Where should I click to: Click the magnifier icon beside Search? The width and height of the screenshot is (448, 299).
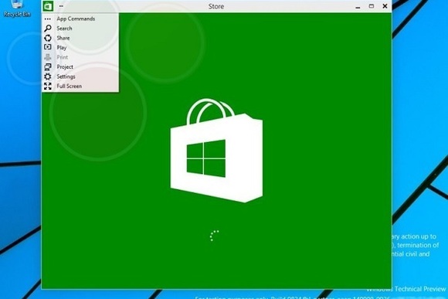click(x=48, y=28)
